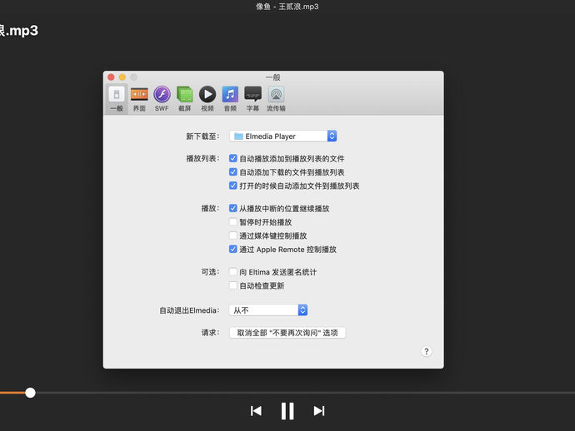Skip to the next track
Viewport: 575px width, 431px height.
coord(319,411)
